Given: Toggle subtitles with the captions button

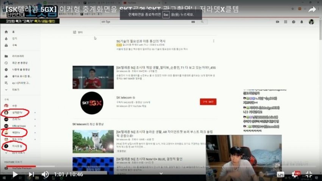Looking at the screenshot, I should 281,175.
